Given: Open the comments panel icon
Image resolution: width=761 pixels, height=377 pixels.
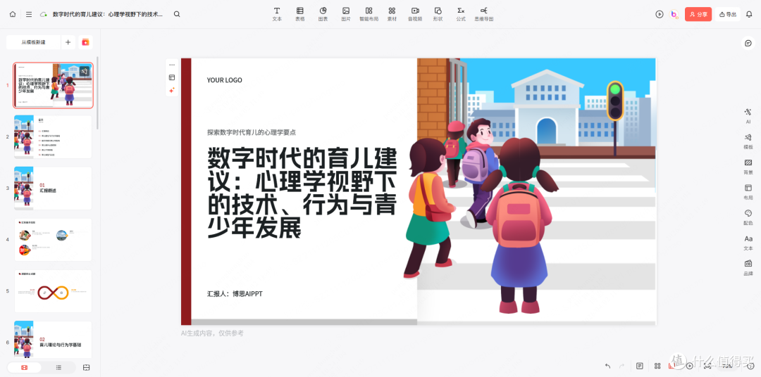Looking at the screenshot, I should tap(748, 43).
